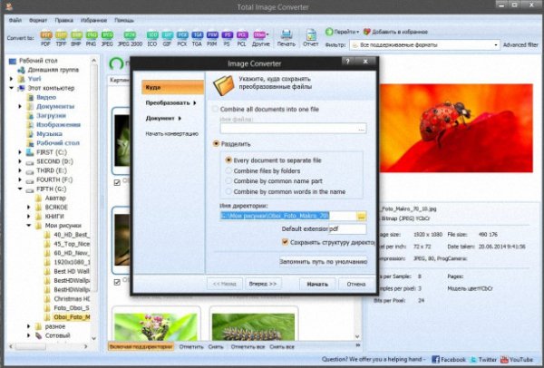The width and height of the screenshot is (544, 368).
Task: Open the Файл menu
Action: 15,20
